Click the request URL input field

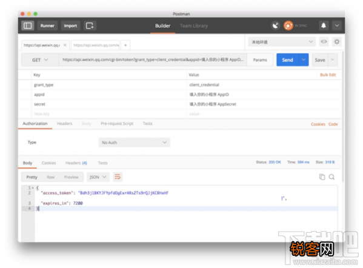(x=153, y=60)
